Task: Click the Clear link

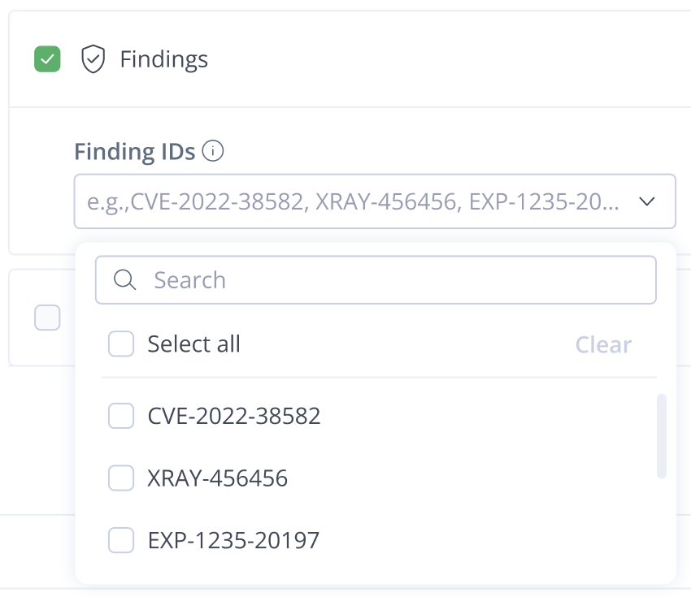Action: coord(603,344)
